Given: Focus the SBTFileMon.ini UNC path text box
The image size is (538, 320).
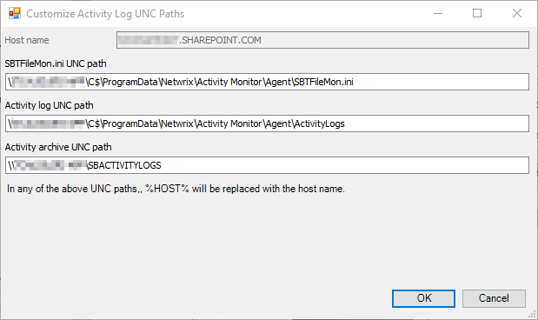Looking at the screenshot, I should coord(267,82).
